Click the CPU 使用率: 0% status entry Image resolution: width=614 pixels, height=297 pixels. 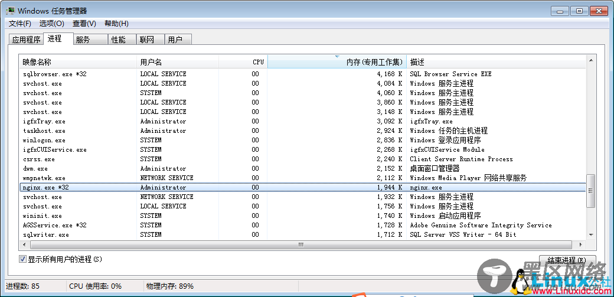[x=95, y=286]
